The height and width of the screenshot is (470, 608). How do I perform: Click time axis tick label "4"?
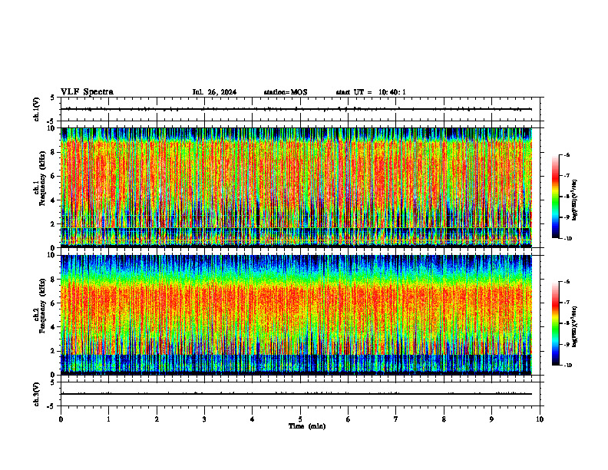pos(253,419)
